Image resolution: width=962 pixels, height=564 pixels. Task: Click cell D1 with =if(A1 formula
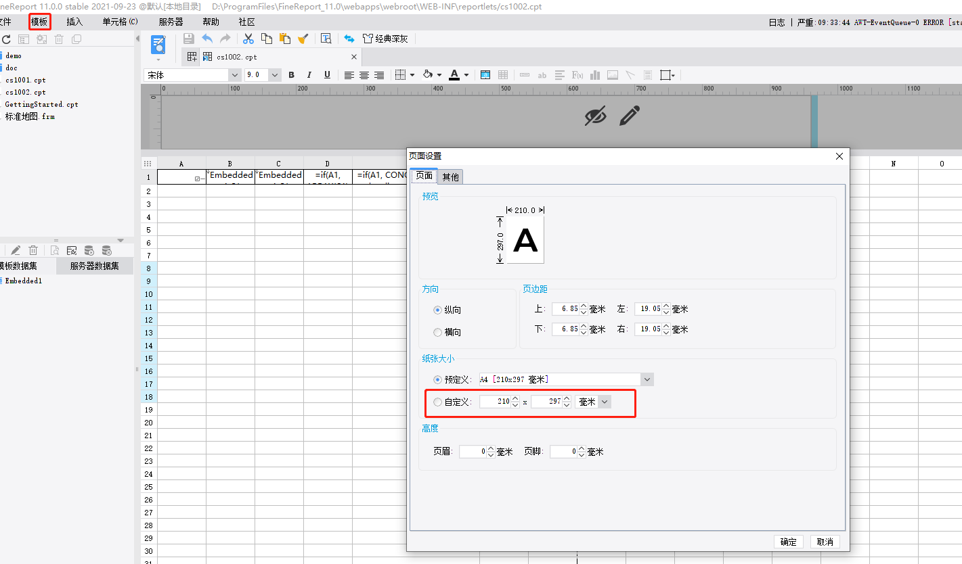tap(328, 177)
